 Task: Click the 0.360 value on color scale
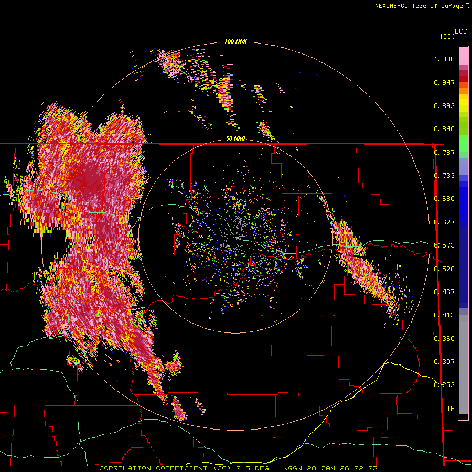coord(444,339)
